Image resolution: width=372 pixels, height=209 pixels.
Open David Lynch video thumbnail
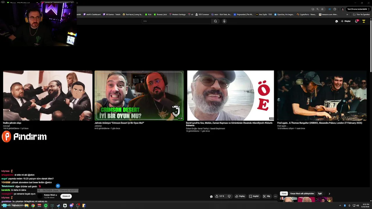point(230,96)
